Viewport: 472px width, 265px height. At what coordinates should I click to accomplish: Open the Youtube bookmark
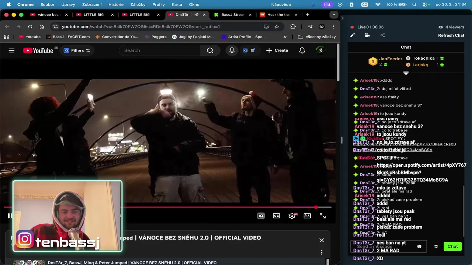coord(29,37)
